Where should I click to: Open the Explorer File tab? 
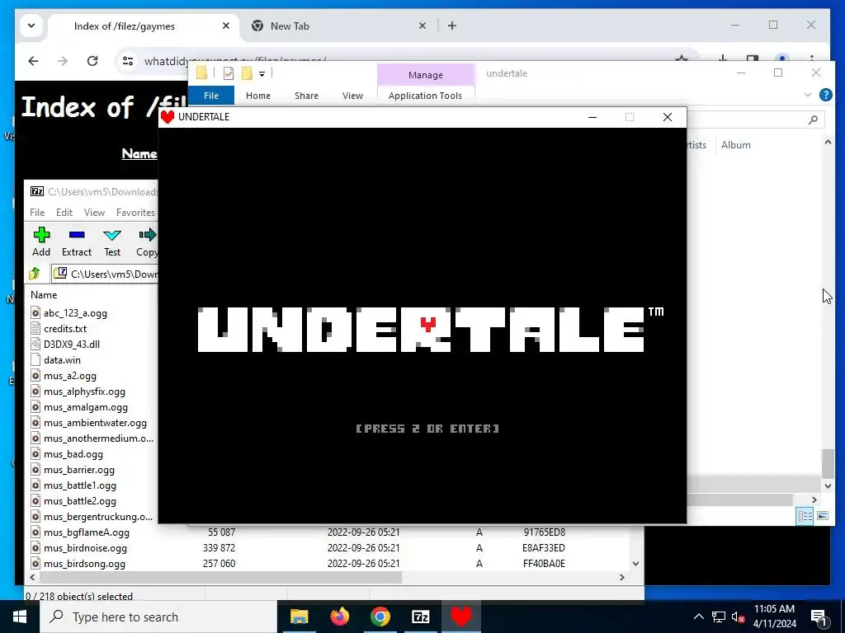point(211,96)
